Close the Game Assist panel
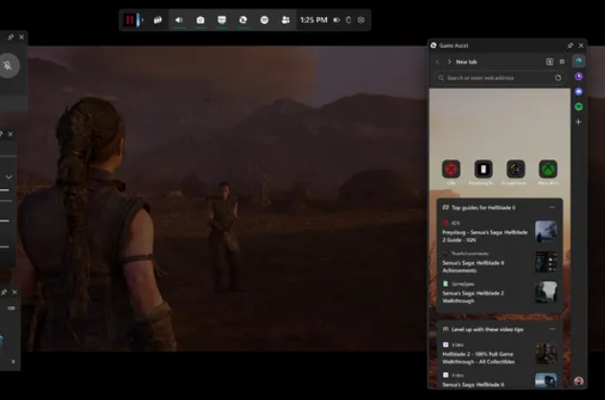This screenshot has width=605, height=400. [581, 45]
